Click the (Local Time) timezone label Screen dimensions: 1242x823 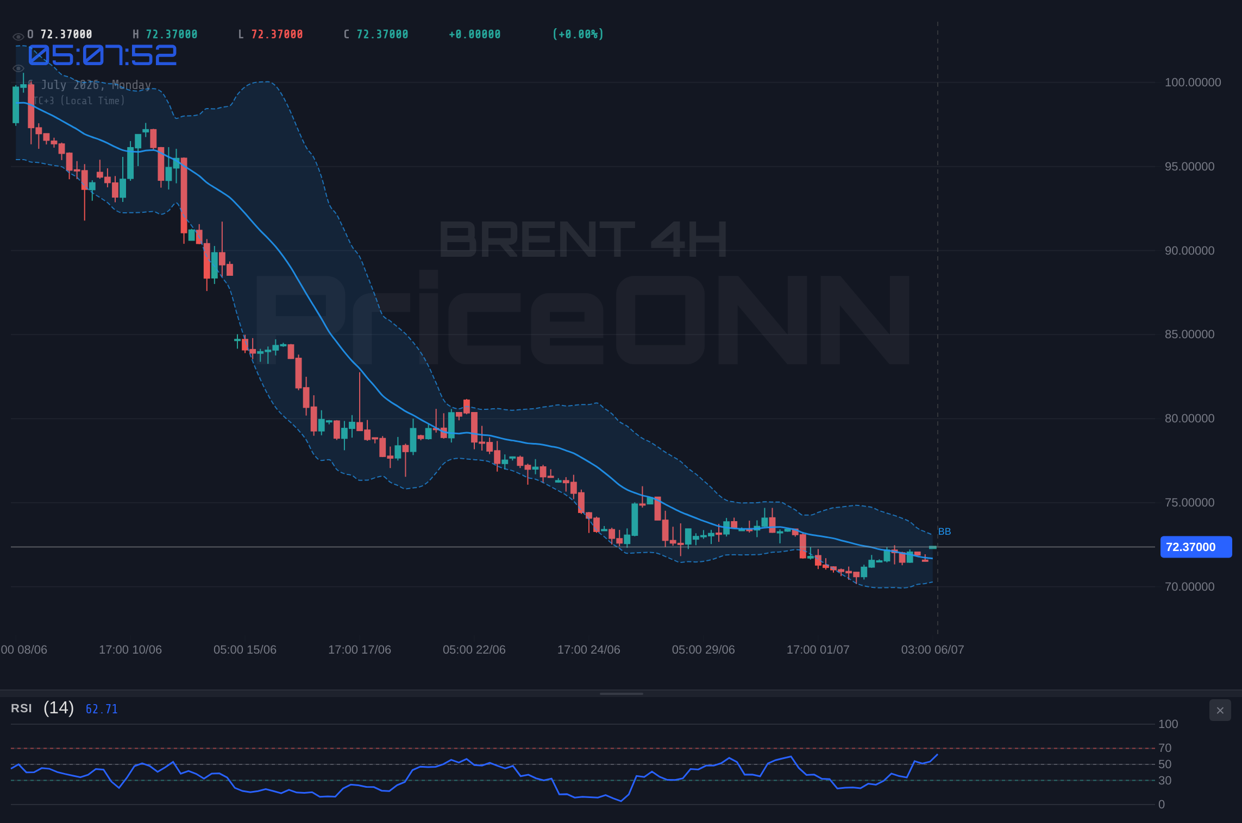coord(92,101)
